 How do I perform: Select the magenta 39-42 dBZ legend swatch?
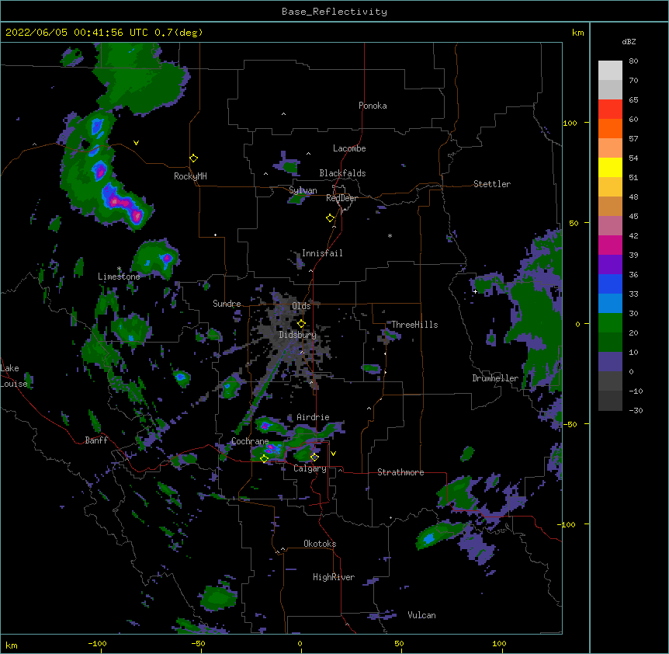pos(610,245)
